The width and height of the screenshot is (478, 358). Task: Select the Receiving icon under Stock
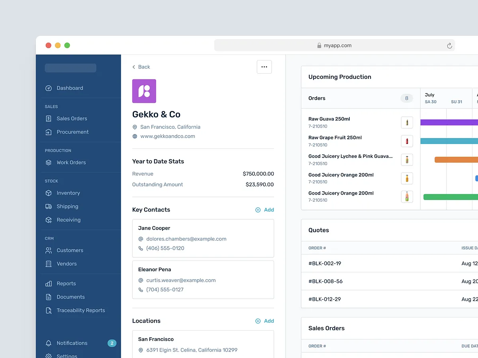tap(48, 220)
